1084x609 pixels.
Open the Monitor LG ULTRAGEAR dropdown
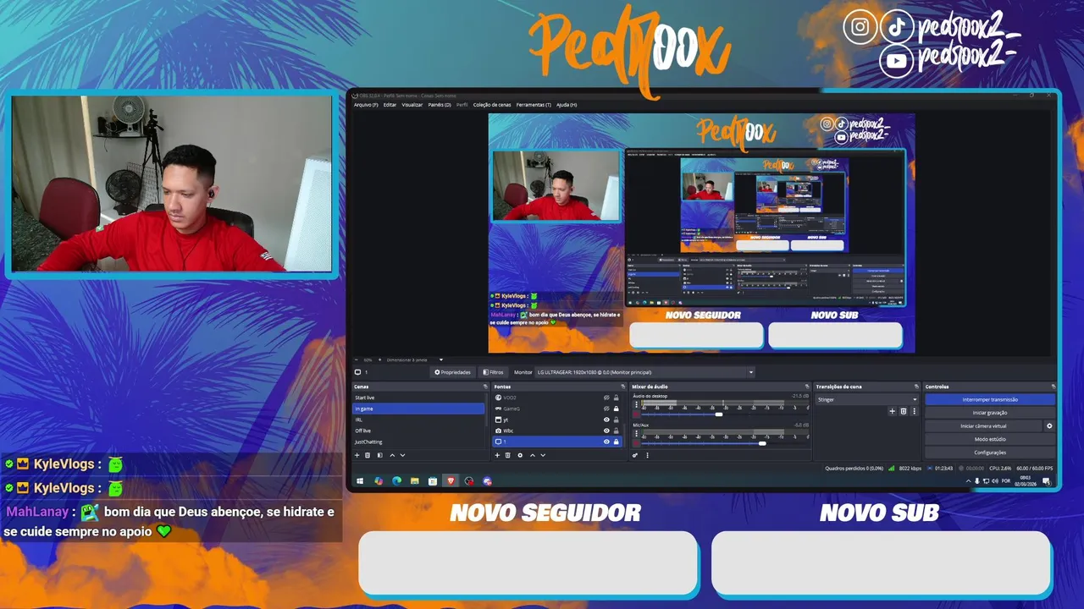tap(644, 372)
